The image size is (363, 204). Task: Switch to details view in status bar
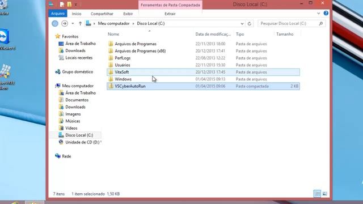point(317,194)
